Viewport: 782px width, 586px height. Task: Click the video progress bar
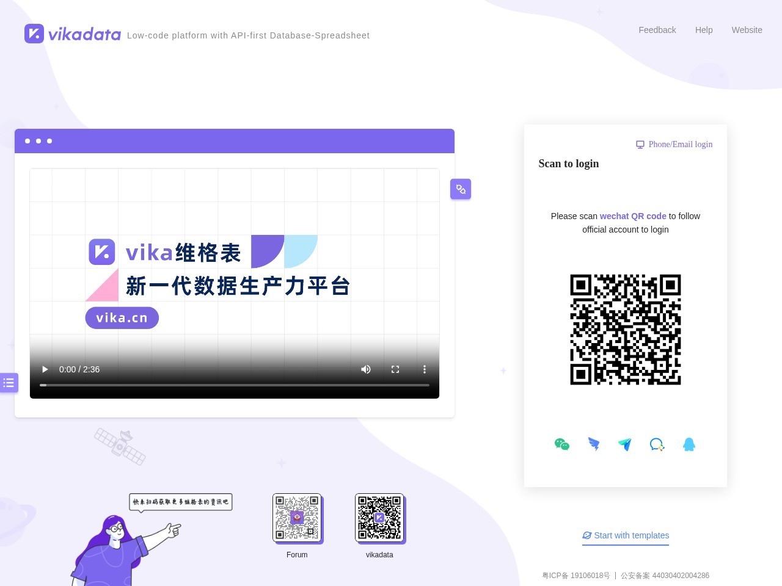pyautogui.click(x=235, y=385)
